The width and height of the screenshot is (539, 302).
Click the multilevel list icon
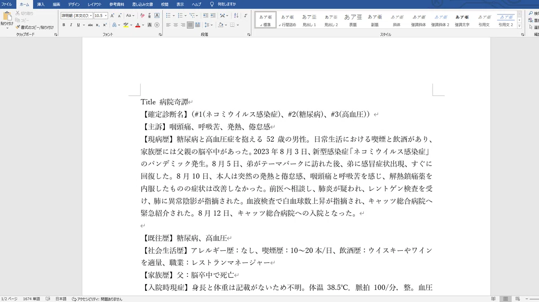191,16
